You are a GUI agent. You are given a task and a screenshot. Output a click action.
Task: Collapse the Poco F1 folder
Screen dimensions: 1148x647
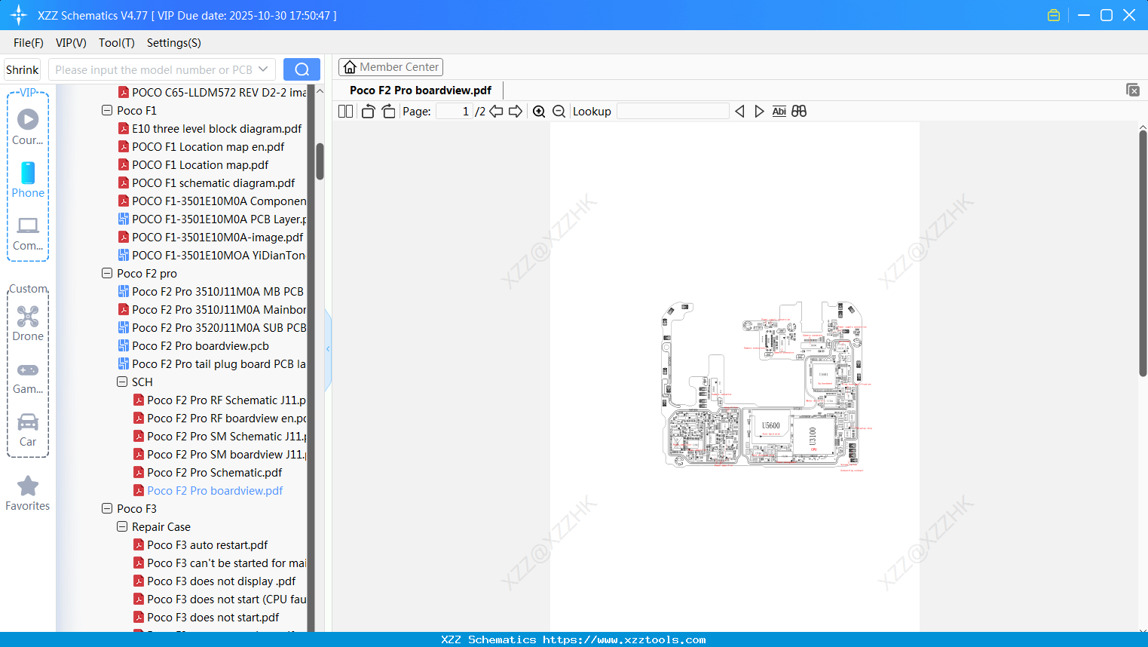[x=107, y=111]
